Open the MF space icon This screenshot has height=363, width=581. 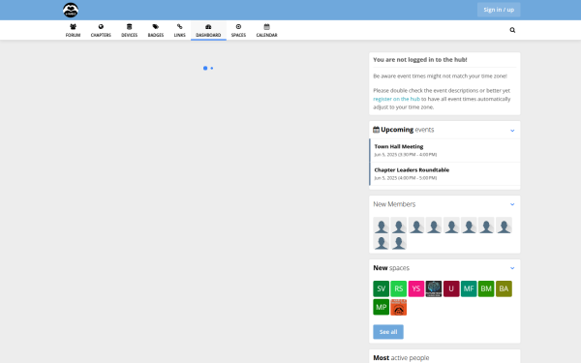469,288
